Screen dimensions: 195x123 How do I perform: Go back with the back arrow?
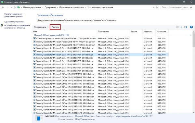point(3,7)
